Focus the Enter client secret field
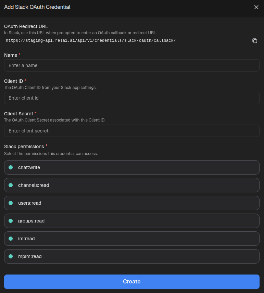 pos(131,131)
